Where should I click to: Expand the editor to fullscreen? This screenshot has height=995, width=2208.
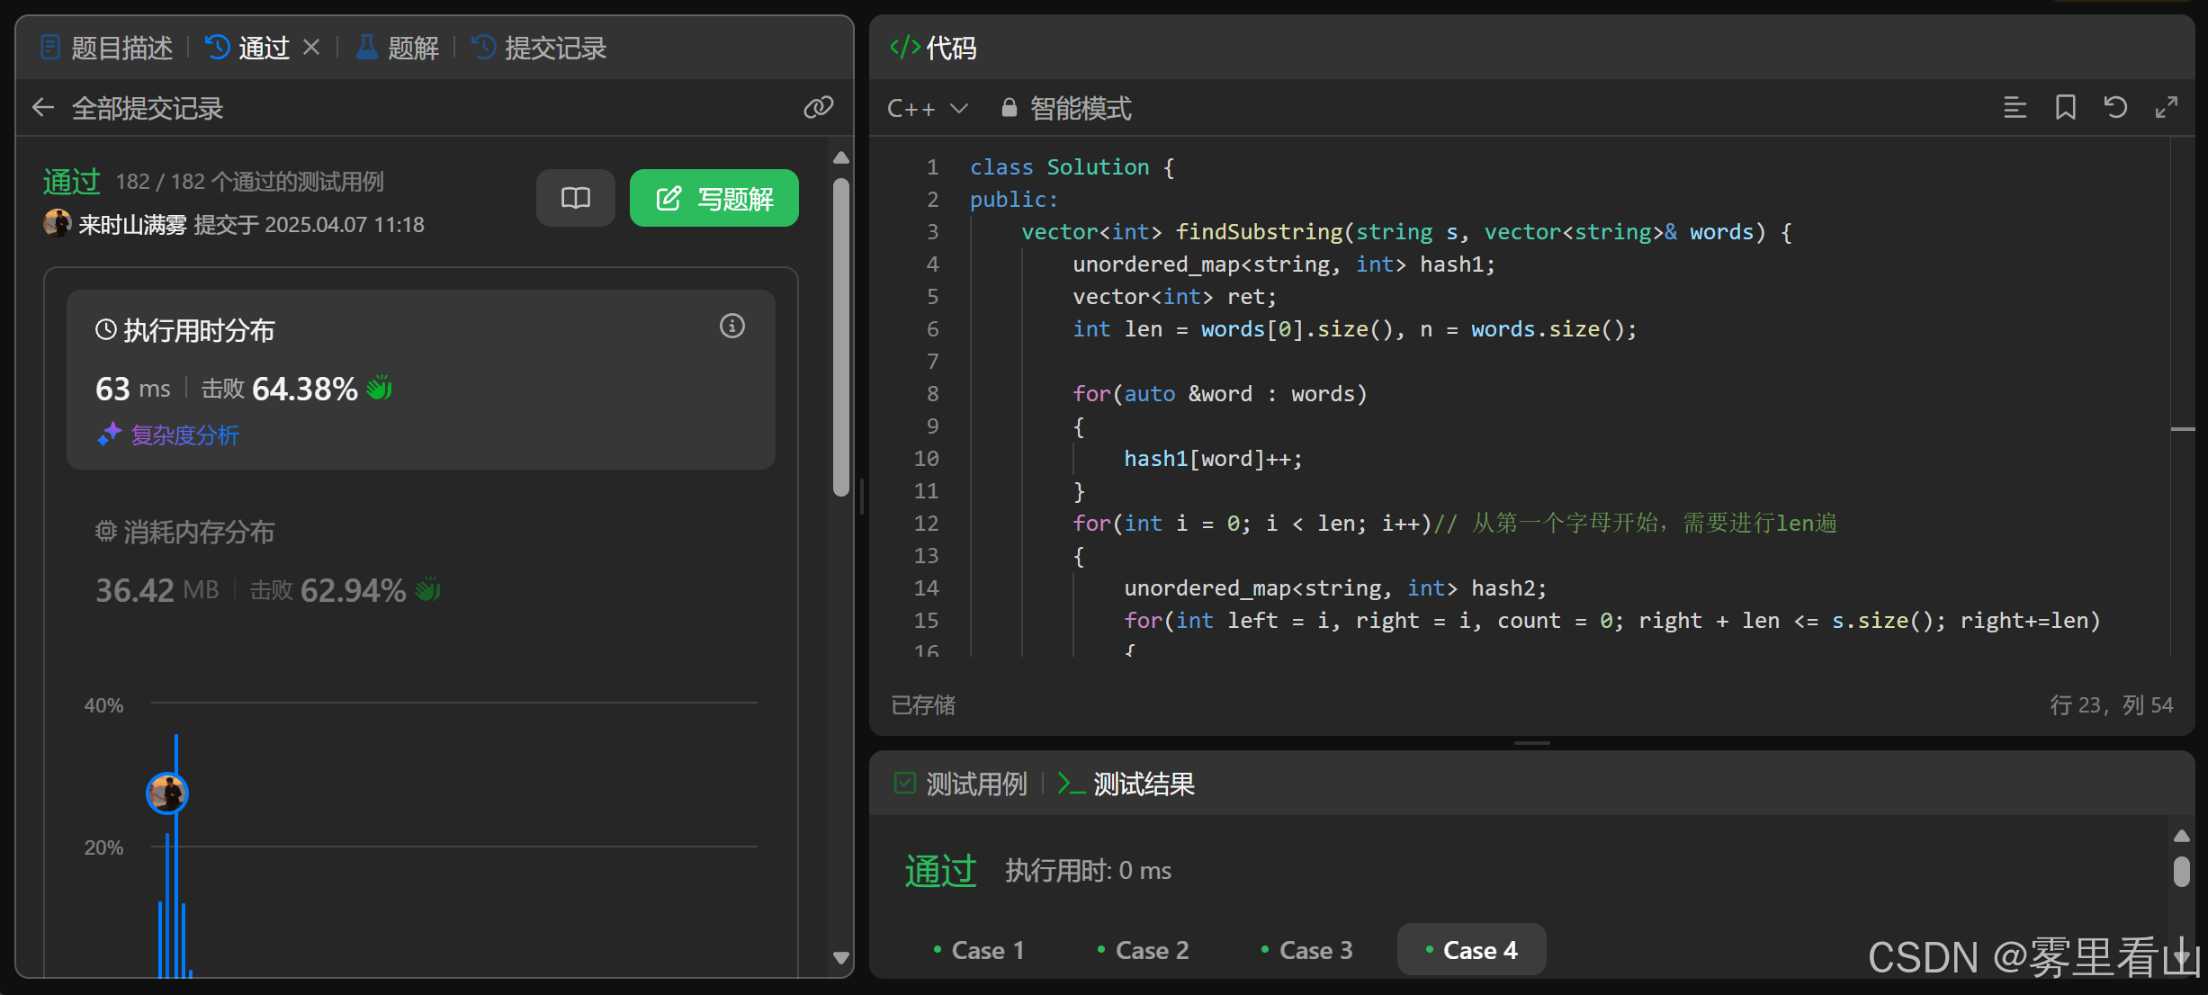click(2166, 108)
